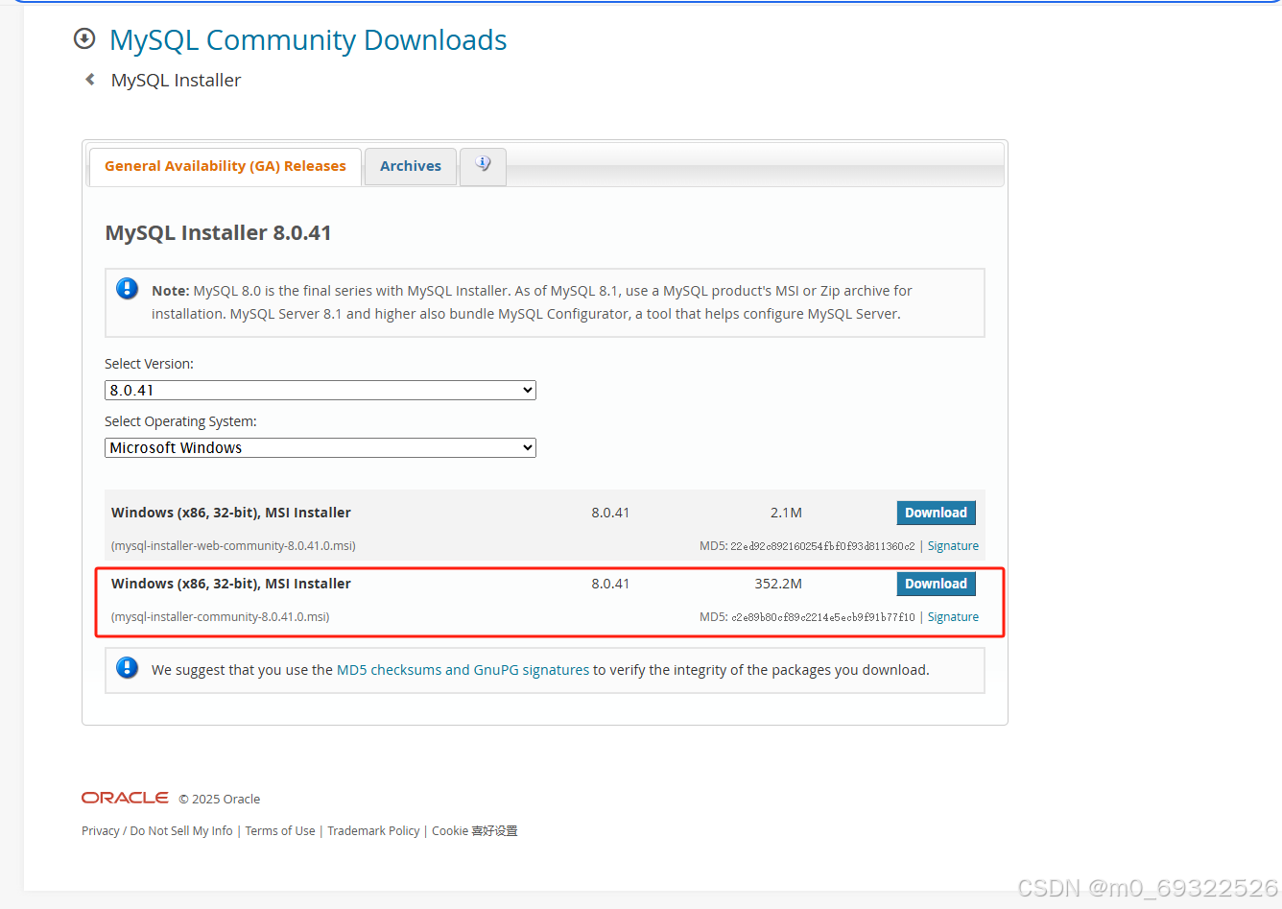
Task: Click the Select Operating System label
Action: coord(180,421)
